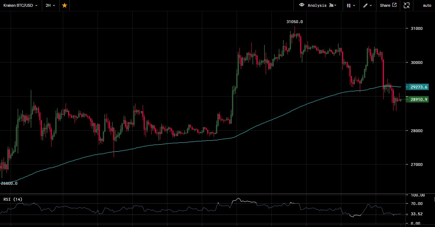Open the pencil drawing tools dropdown
Screen dimensions: 435x227
[367, 5]
